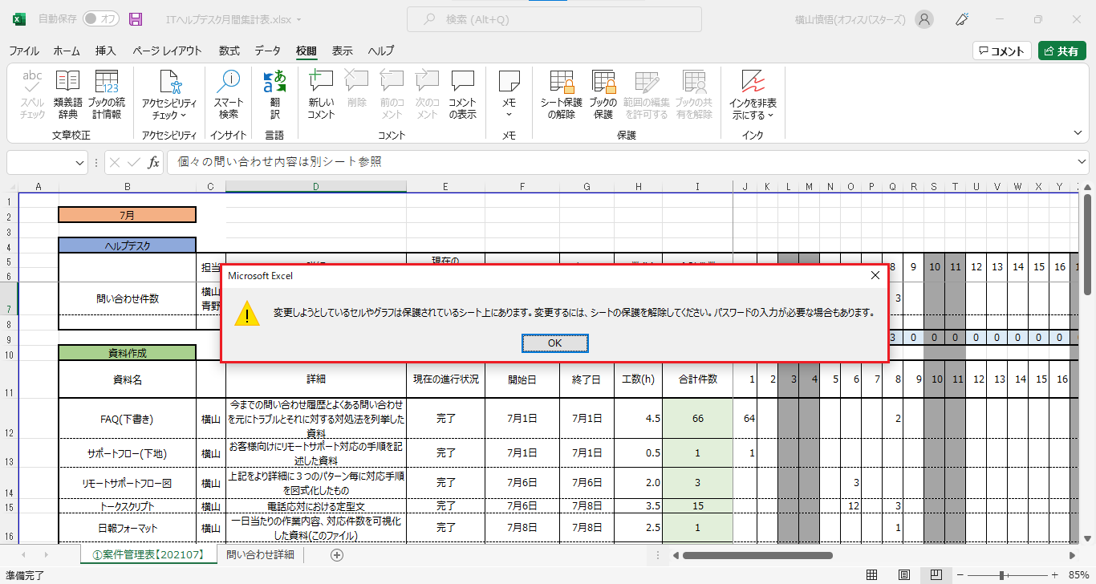
Task: Switch to page break preview view
Action: point(936,575)
